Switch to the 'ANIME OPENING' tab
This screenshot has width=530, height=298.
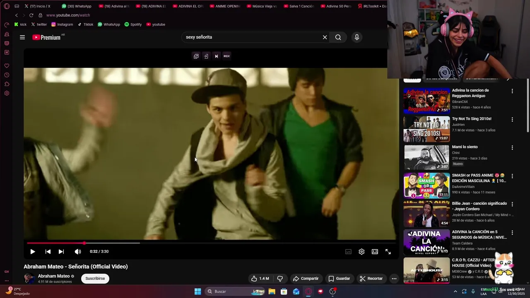click(225, 6)
